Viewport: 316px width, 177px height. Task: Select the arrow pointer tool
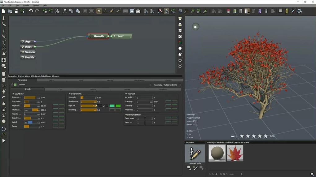(x=99, y=11)
